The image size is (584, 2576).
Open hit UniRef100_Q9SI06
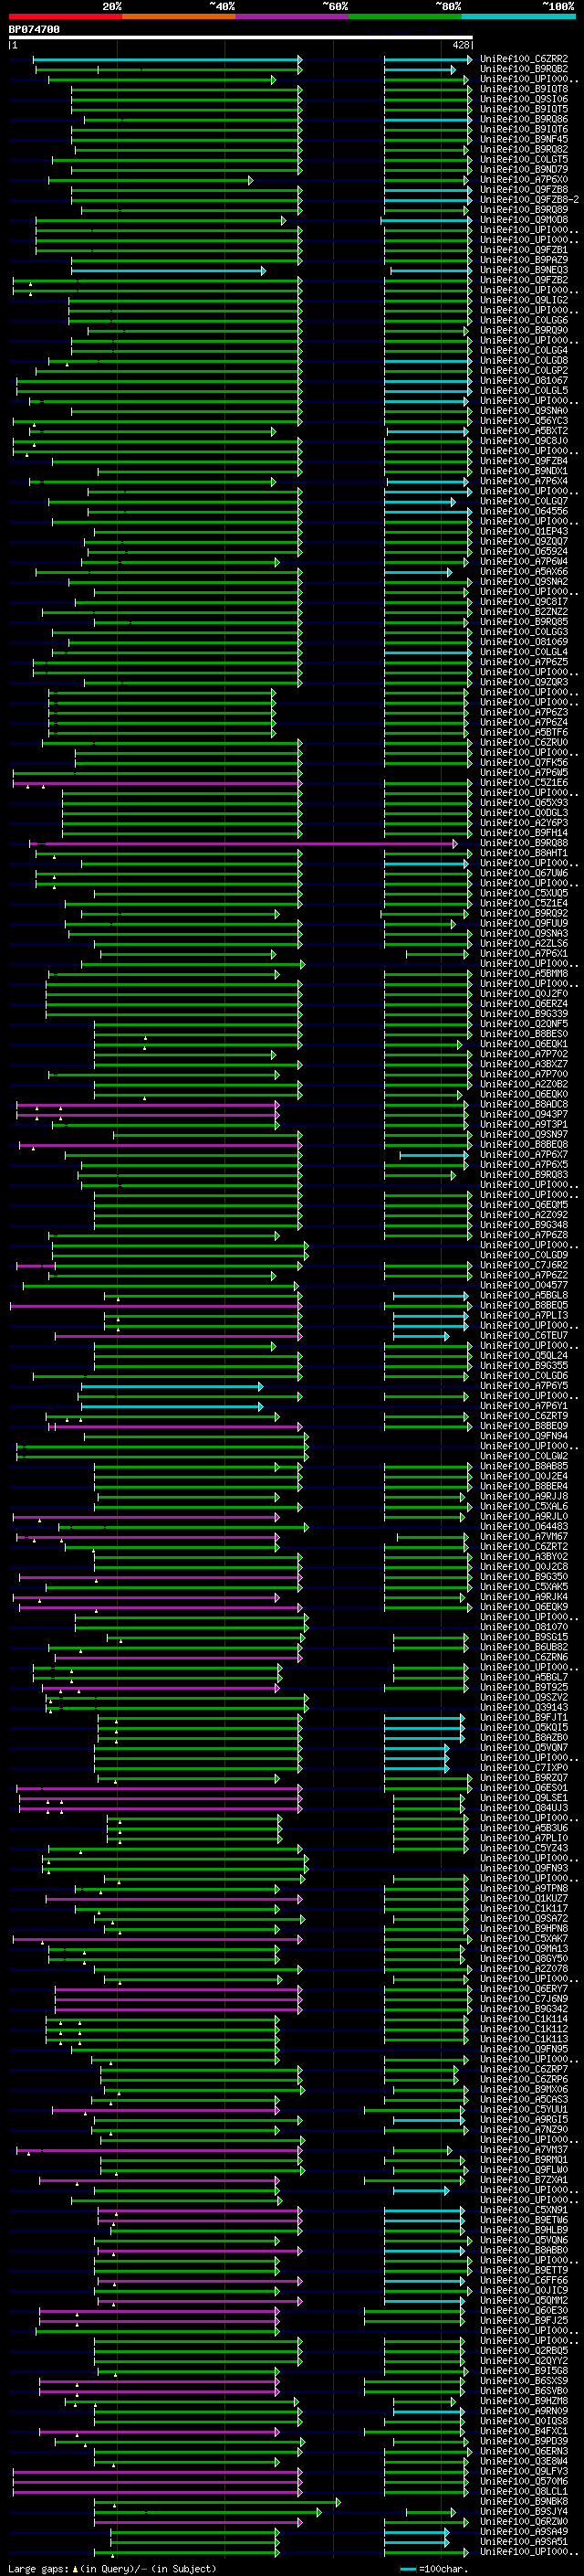tap(524, 99)
